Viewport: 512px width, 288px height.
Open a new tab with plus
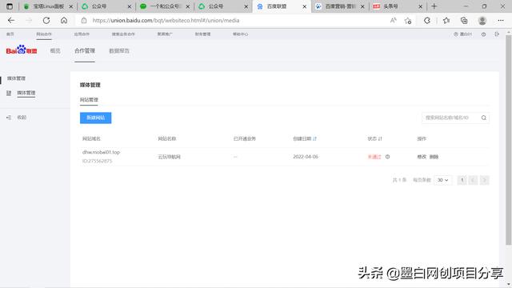tap(434, 6)
